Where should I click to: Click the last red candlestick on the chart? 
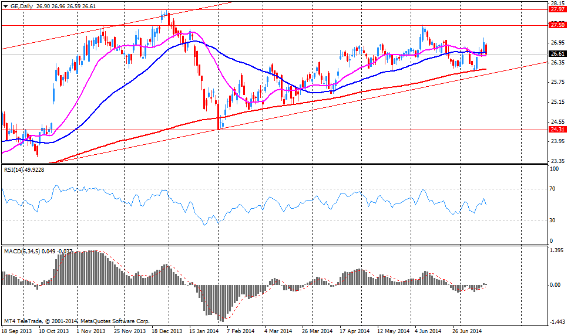click(x=486, y=50)
